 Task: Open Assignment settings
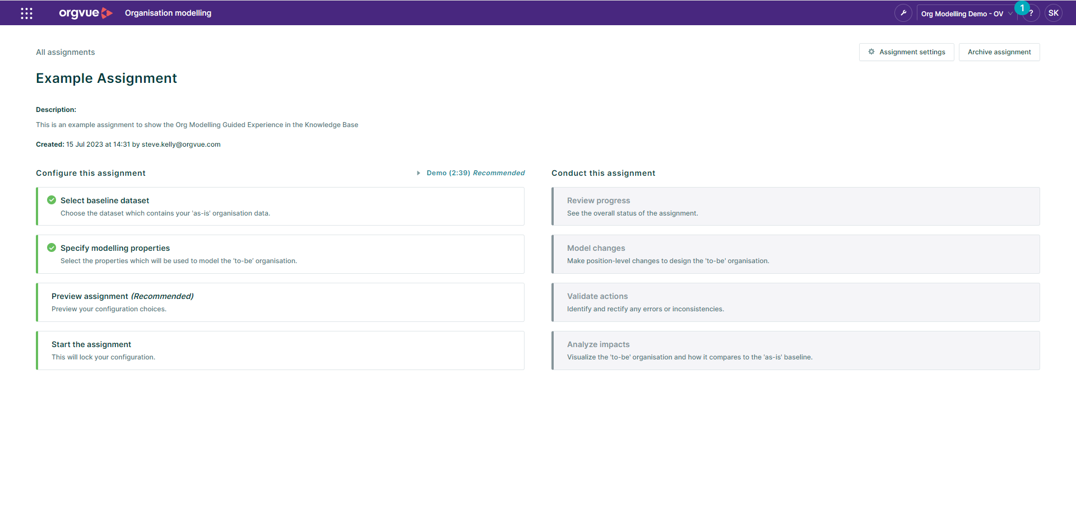(x=907, y=52)
